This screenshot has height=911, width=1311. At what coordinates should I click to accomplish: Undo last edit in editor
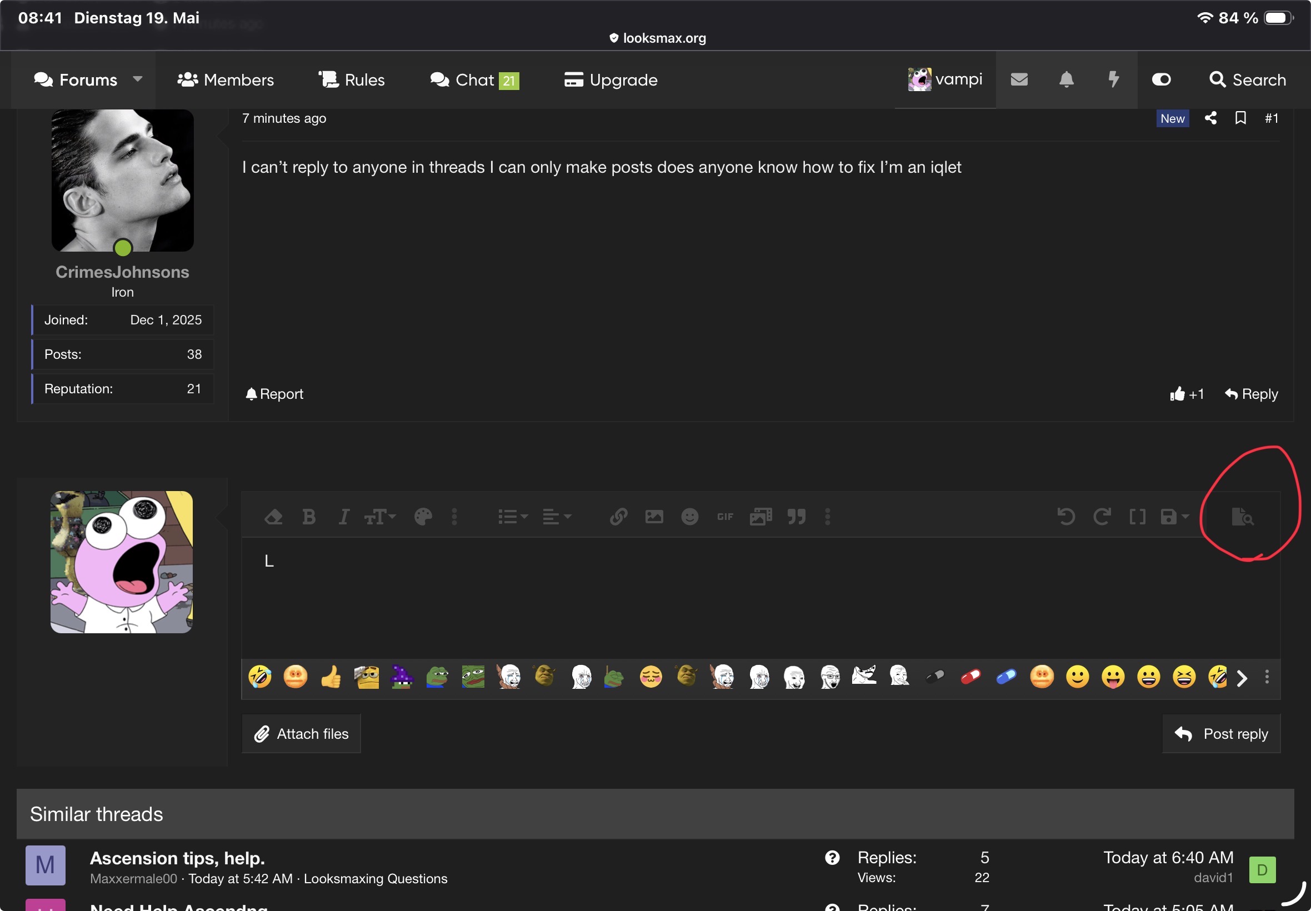click(1065, 517)
